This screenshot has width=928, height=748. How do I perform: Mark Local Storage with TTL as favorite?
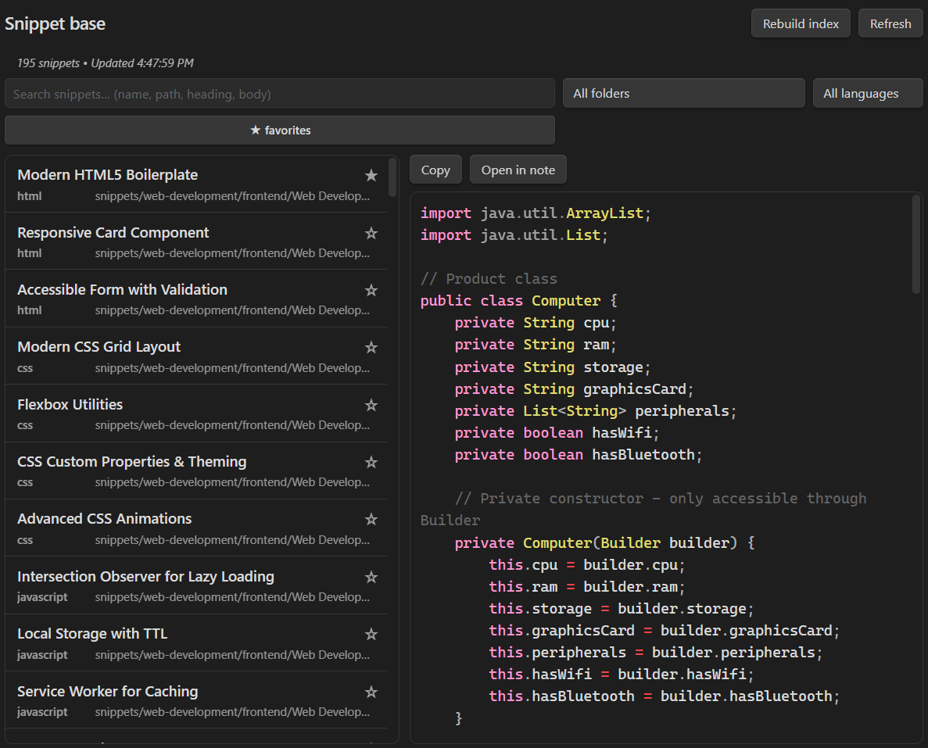point(371,635)
